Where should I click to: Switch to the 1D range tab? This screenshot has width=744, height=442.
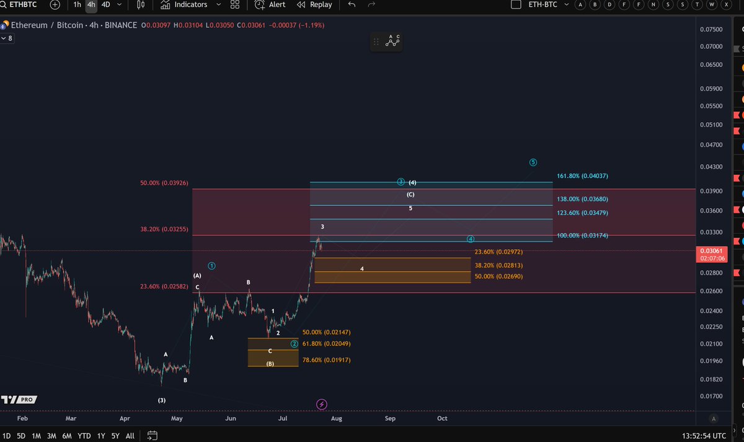point(6,436)
